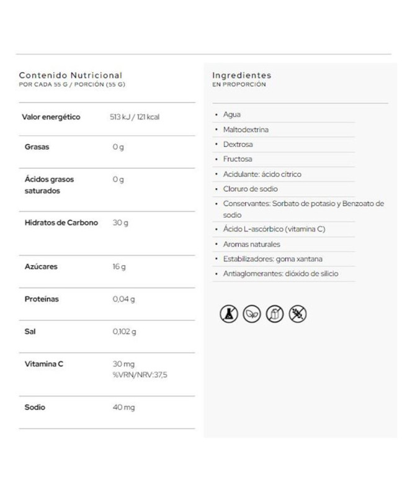Click the gluten-free wheat icon
The height and width of the screenshot is (486, 410).
click(x=297, y=314)
